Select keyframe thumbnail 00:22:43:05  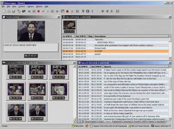click(x=37, y=112)
